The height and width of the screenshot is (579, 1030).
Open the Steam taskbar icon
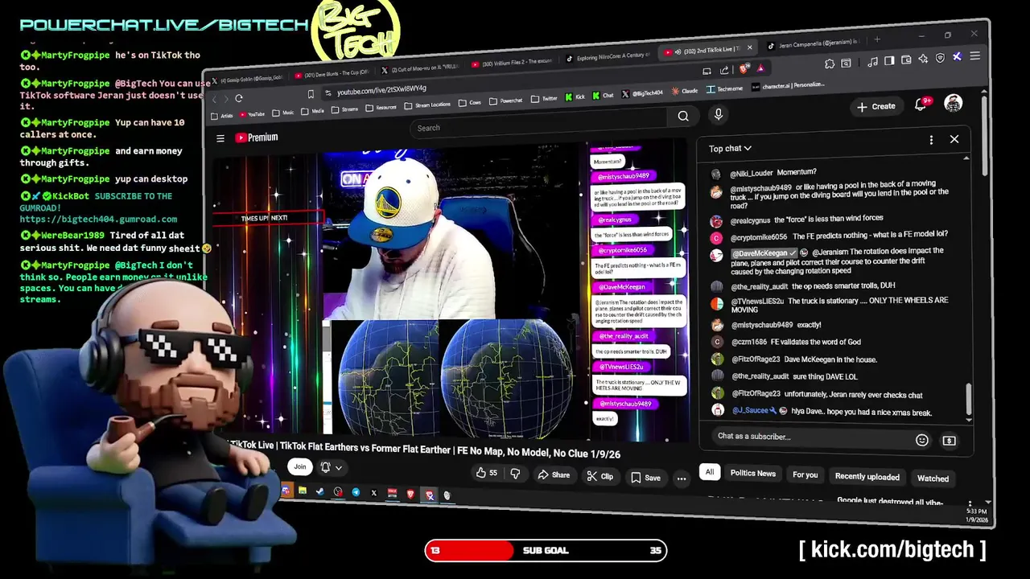click(319, 491)
